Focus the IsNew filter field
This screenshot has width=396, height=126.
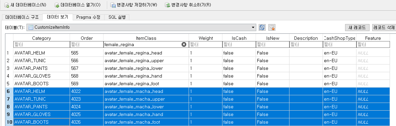272,44
